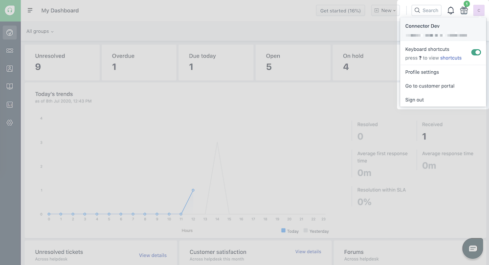
Task: Click the notifications bell icon
Action: click(x=451, y=10)
